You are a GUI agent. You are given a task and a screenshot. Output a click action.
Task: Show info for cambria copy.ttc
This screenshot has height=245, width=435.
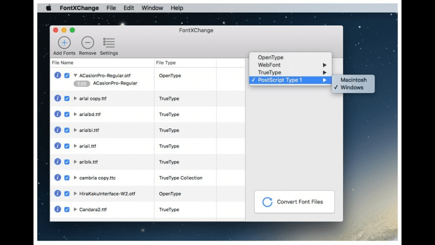click(57, 177)
